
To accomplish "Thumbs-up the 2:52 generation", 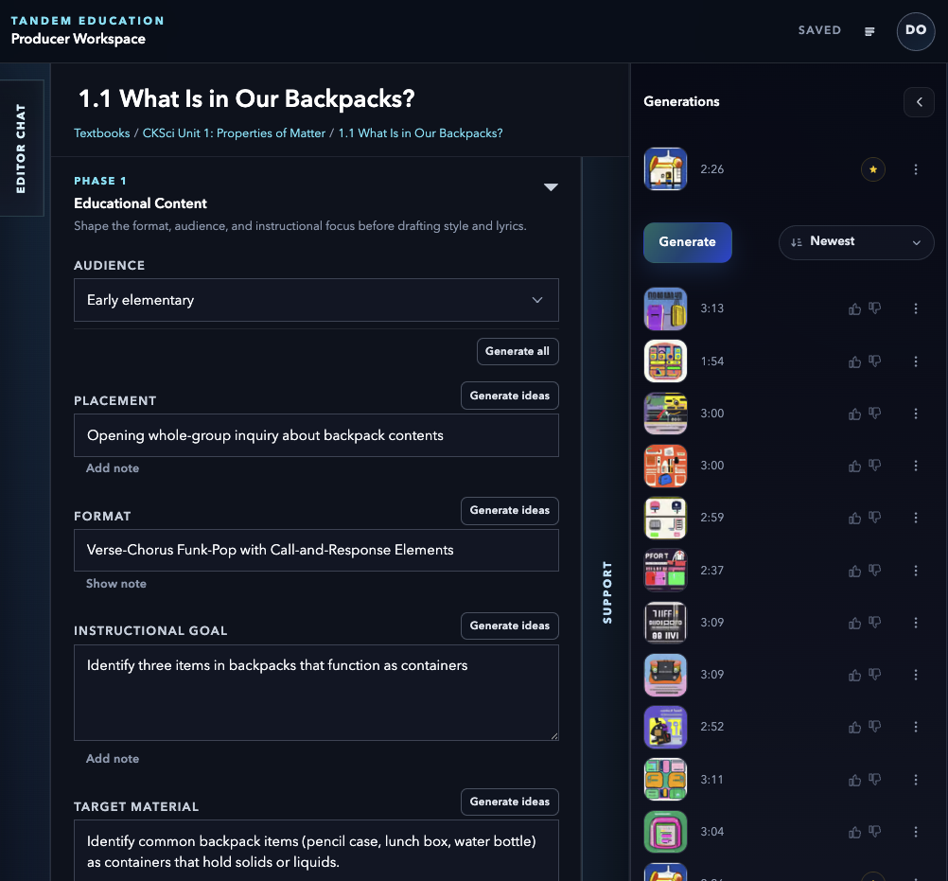I will point(854,727).
